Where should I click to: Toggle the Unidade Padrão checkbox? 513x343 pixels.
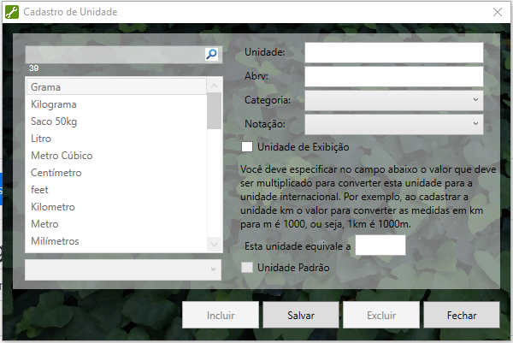248,268
